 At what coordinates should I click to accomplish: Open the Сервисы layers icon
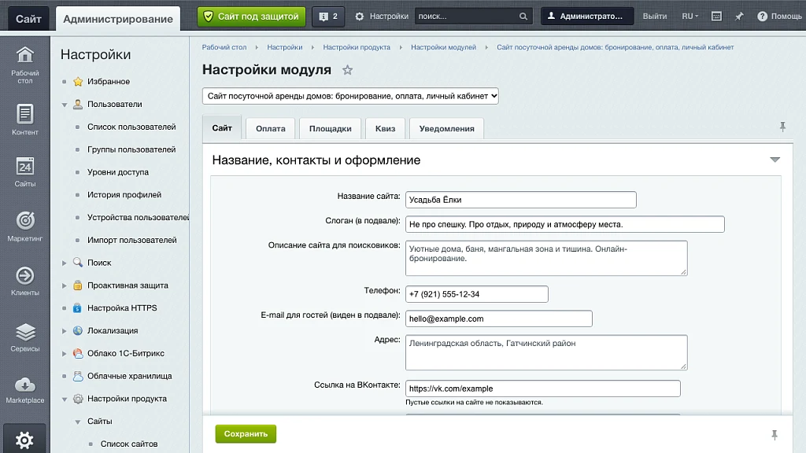click(24, 337)
